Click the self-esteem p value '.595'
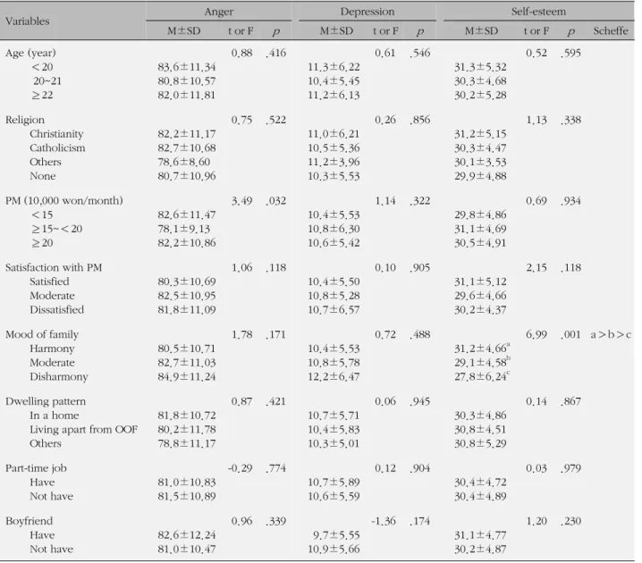This screenshot has width=642, height=563. [570, 54]
